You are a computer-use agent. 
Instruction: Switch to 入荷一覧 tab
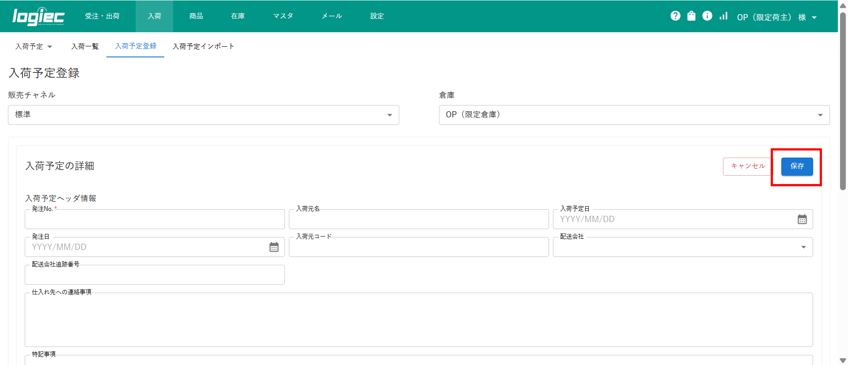(x=85, y=46)
